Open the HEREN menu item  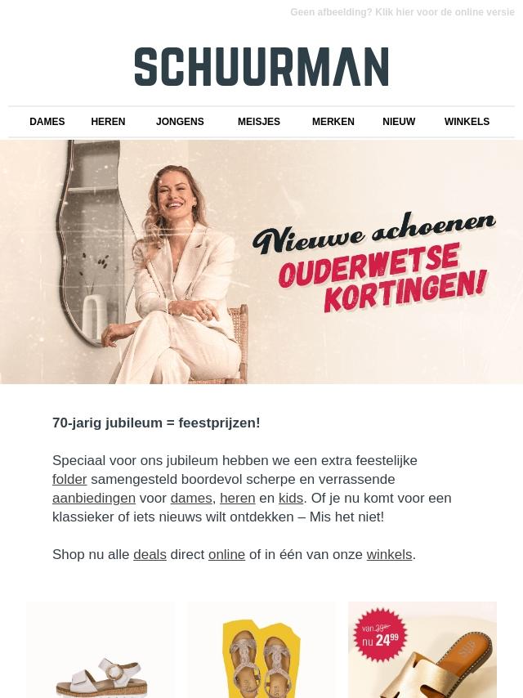click(108, 122)
